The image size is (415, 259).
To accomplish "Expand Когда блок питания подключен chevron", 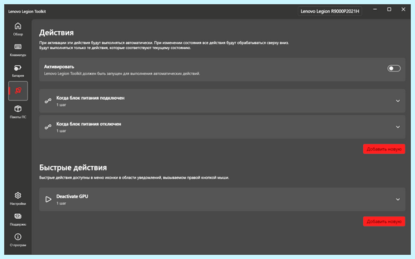I will (398, 101).
